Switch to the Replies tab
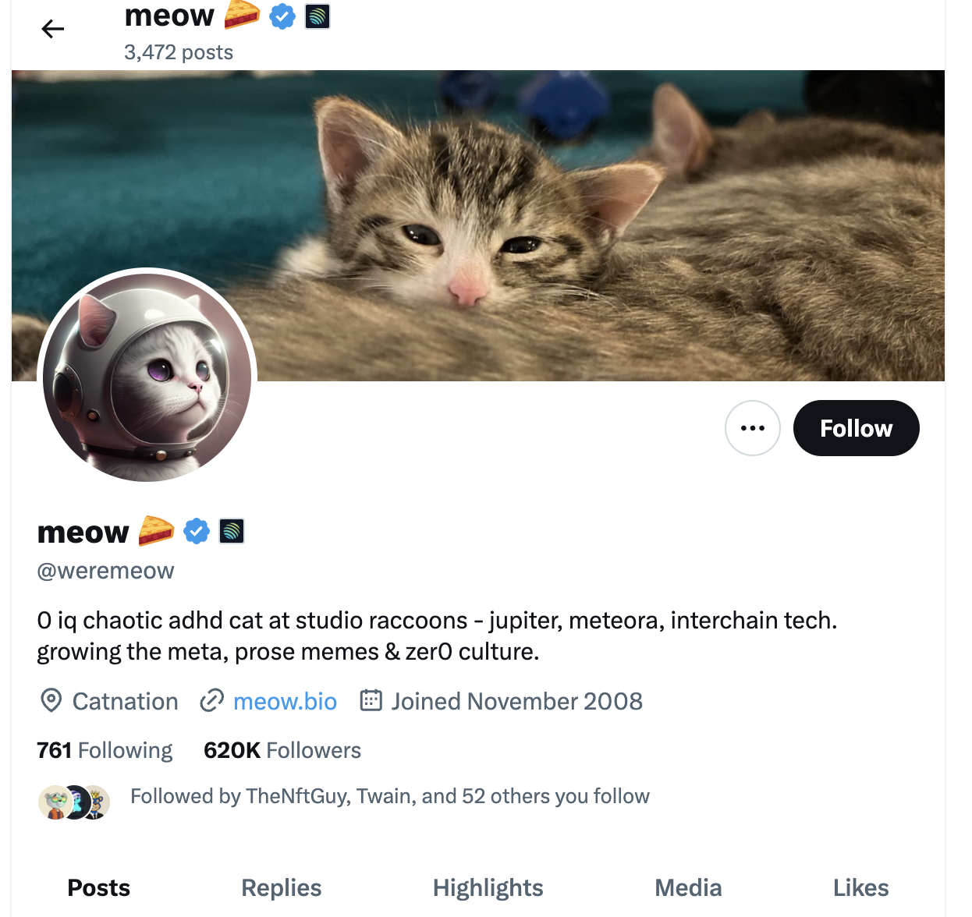This screenshot has height=917, width=972. click(281, 887)
